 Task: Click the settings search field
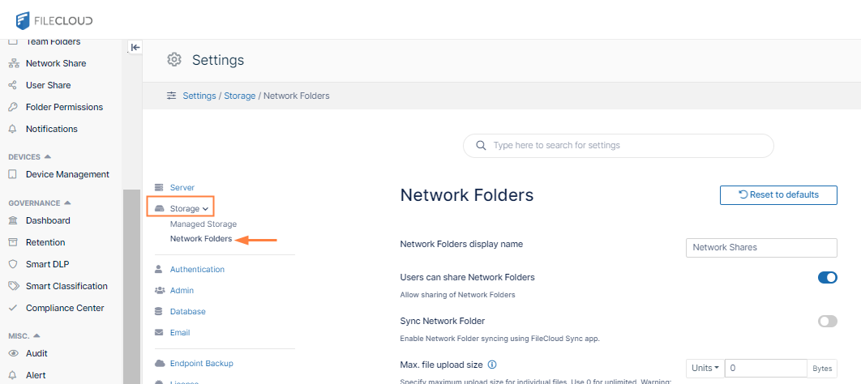click(618, 146)
